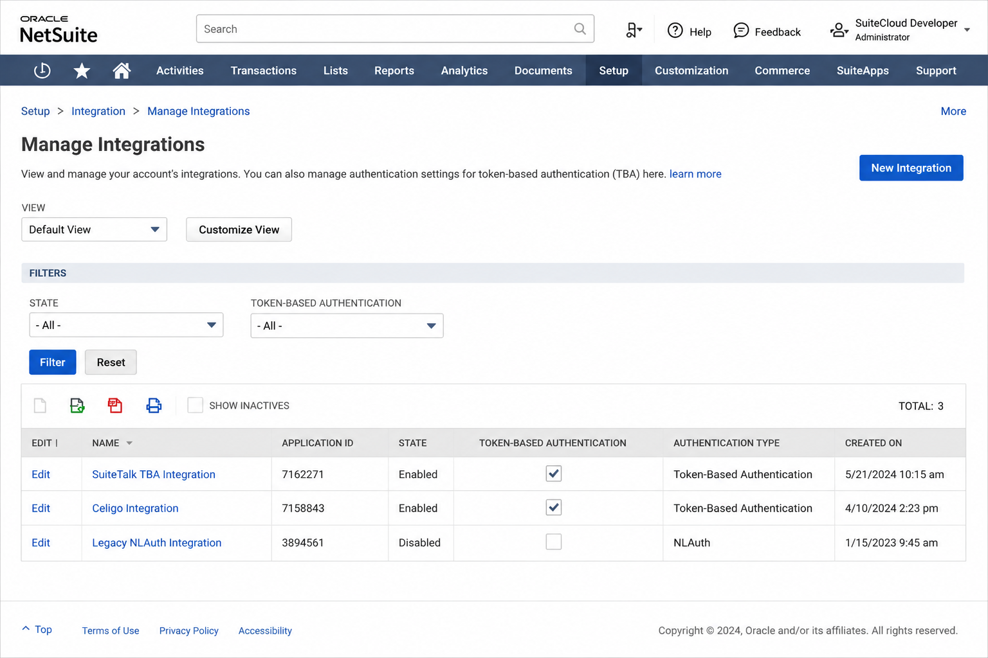Click the Customize View button
Viewport: 988px width, 658px height.
coord(239,229)
